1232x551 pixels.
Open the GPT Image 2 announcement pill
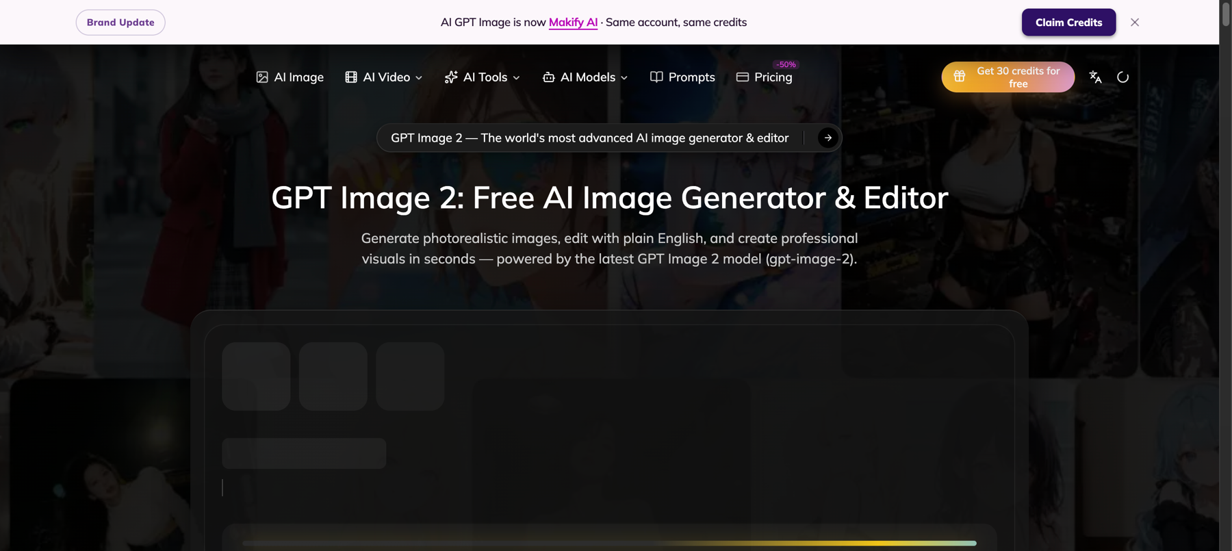pos(609,138)
